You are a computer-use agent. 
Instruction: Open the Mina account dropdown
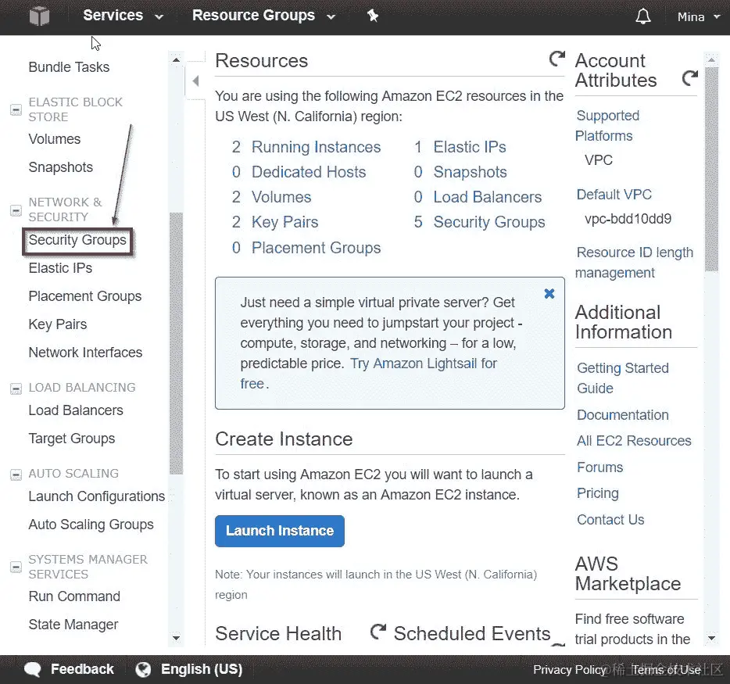coord(699,16)
